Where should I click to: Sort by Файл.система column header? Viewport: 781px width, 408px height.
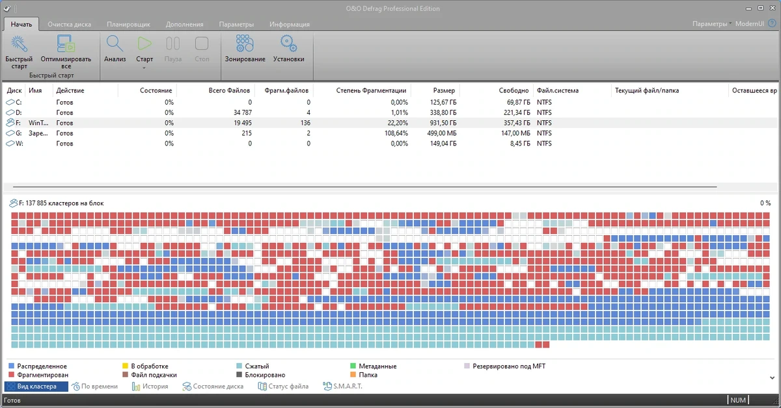pos(558,90)
